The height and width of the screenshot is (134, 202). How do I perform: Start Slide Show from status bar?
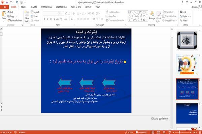coord(170,132)
